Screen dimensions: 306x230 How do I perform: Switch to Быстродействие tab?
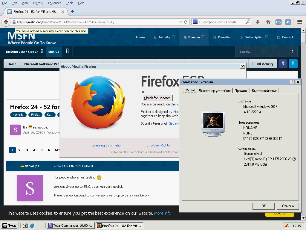264,90
